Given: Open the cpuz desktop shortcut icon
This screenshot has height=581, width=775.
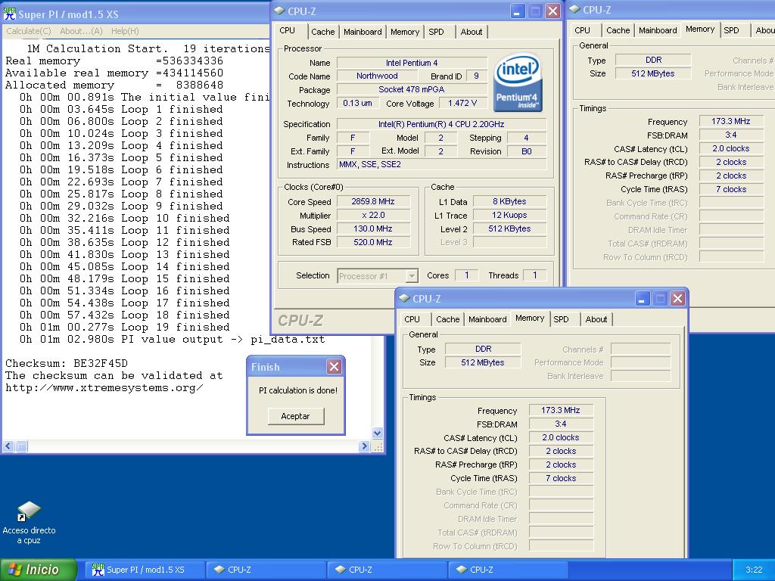Looking at the screenshot, I should pos(29,512).
